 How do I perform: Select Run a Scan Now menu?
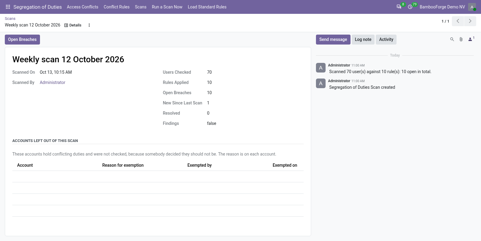[x=167, y=7]
